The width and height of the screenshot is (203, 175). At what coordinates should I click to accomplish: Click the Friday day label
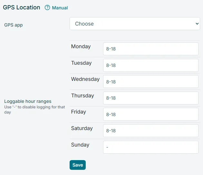[x=78, y=112]
